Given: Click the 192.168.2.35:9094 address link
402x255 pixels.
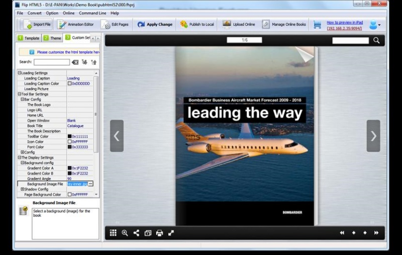Looking at the screenshot, I should [x=344, y=28].
